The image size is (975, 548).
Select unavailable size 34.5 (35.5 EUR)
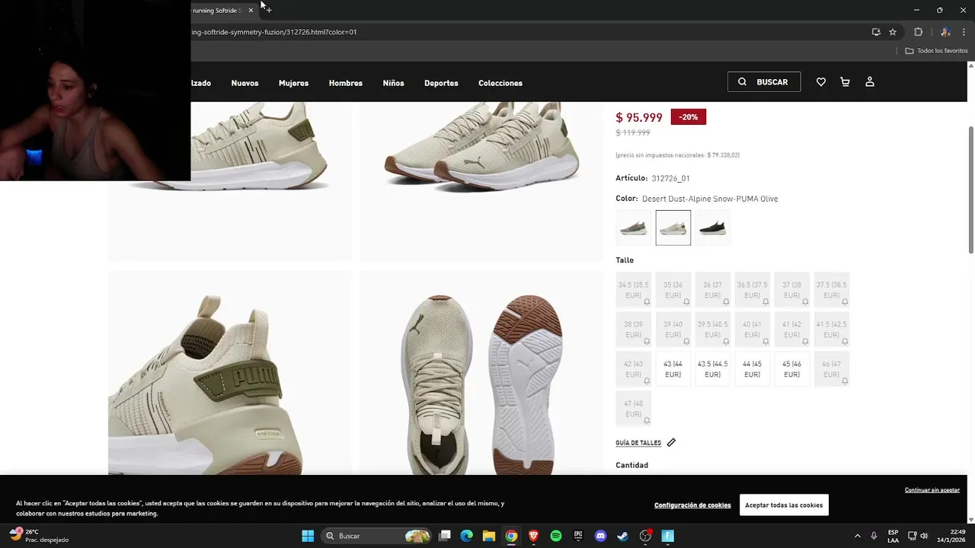pyautogui.click(x=633, y=290)
